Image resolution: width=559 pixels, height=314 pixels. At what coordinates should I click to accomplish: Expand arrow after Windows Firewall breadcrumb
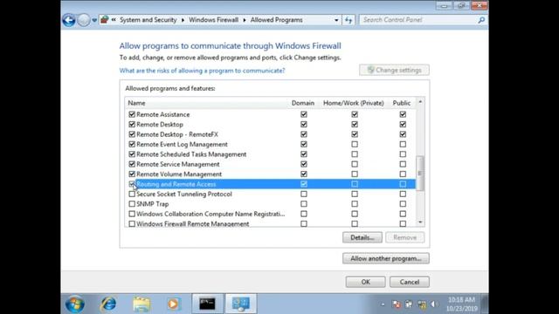tap(245, 20)
